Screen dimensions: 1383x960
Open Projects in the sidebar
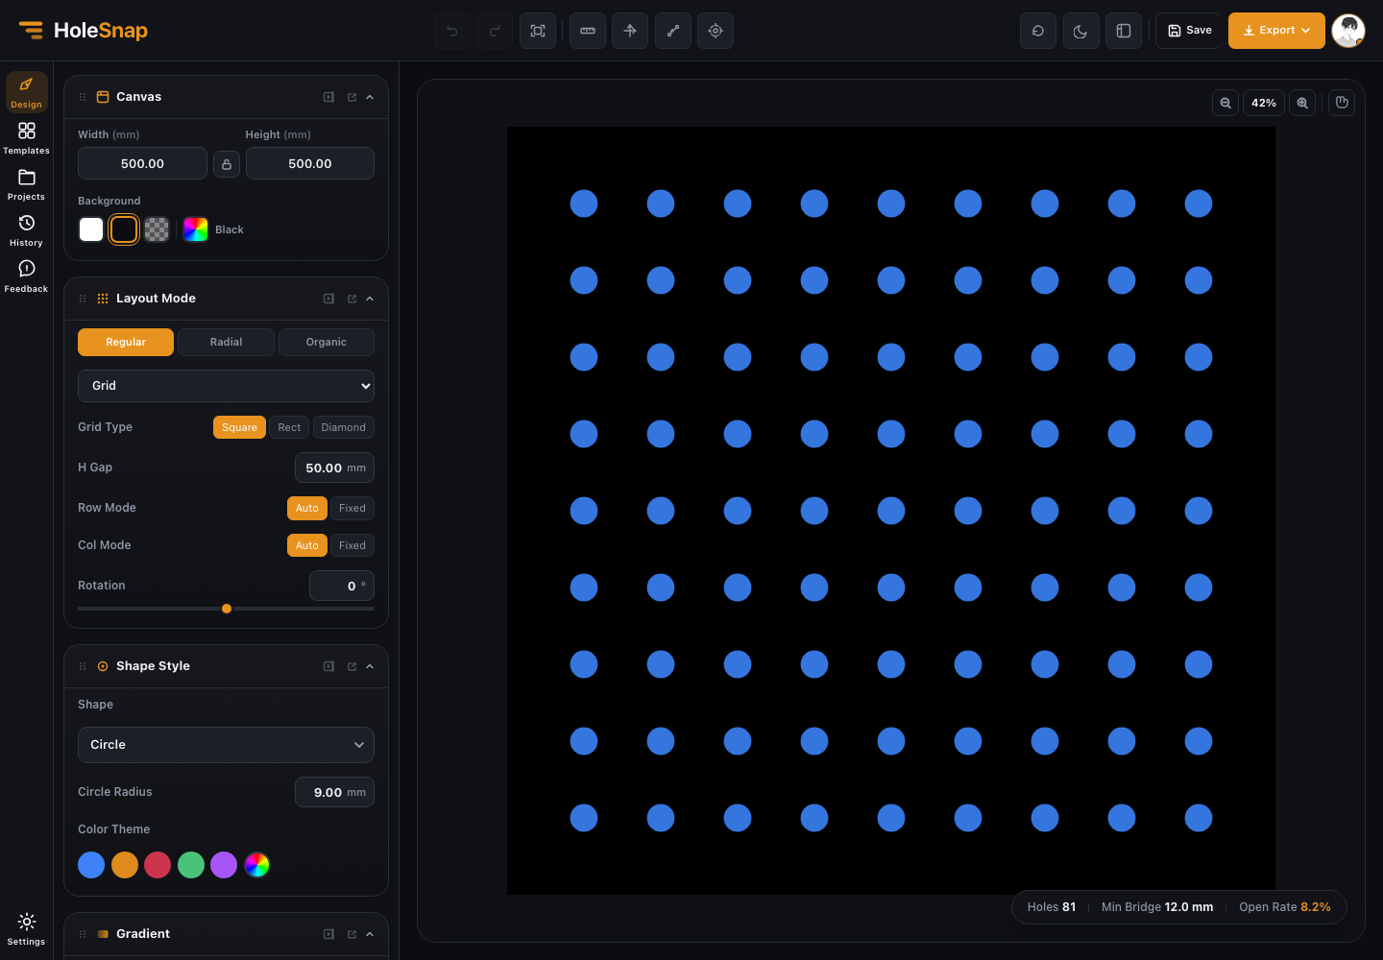coord(26,184)
